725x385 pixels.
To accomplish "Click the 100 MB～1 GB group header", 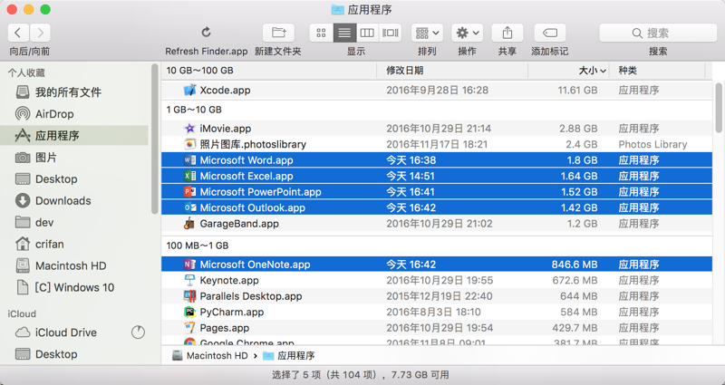I will [x=198, y=245].
